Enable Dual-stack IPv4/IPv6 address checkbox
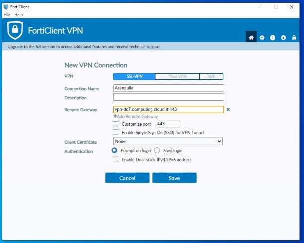Image resolution: width=304 pixels, height=243 pixels. click(115, 159)
